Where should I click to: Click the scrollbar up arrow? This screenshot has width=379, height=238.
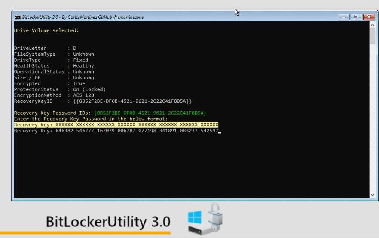(x=372, y=25)
